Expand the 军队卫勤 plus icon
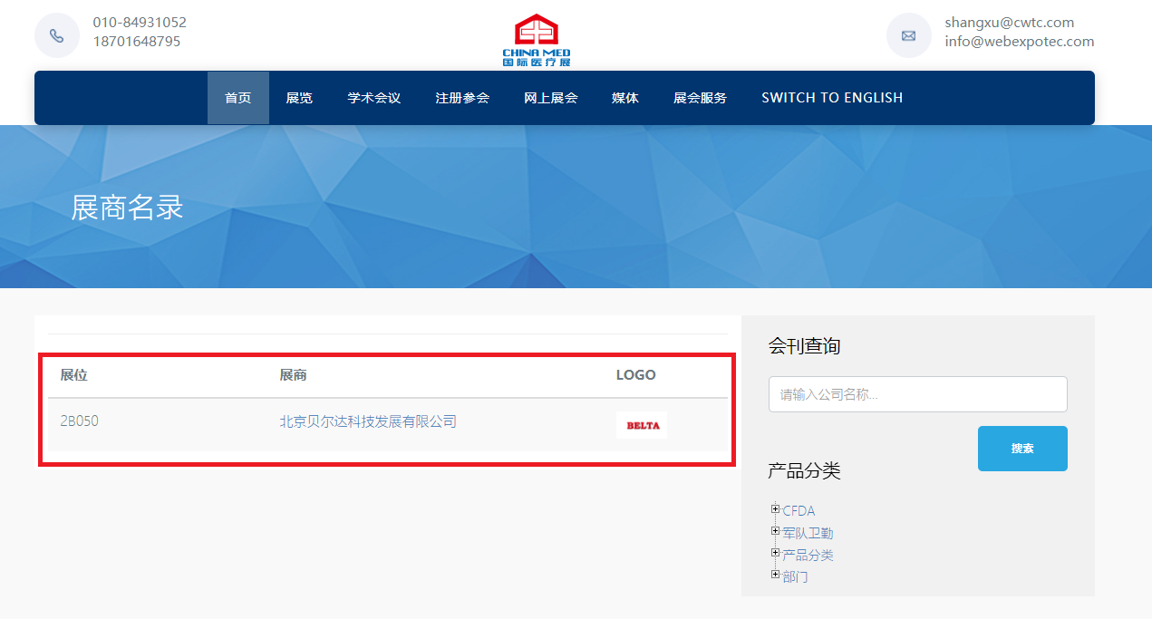Image resolution: width=1152 pixels, height=619 pixels. [x=775, y=531]
